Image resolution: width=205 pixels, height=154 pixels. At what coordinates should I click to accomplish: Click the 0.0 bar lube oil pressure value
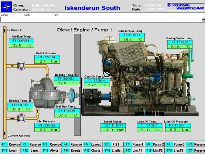coord(178,130)
